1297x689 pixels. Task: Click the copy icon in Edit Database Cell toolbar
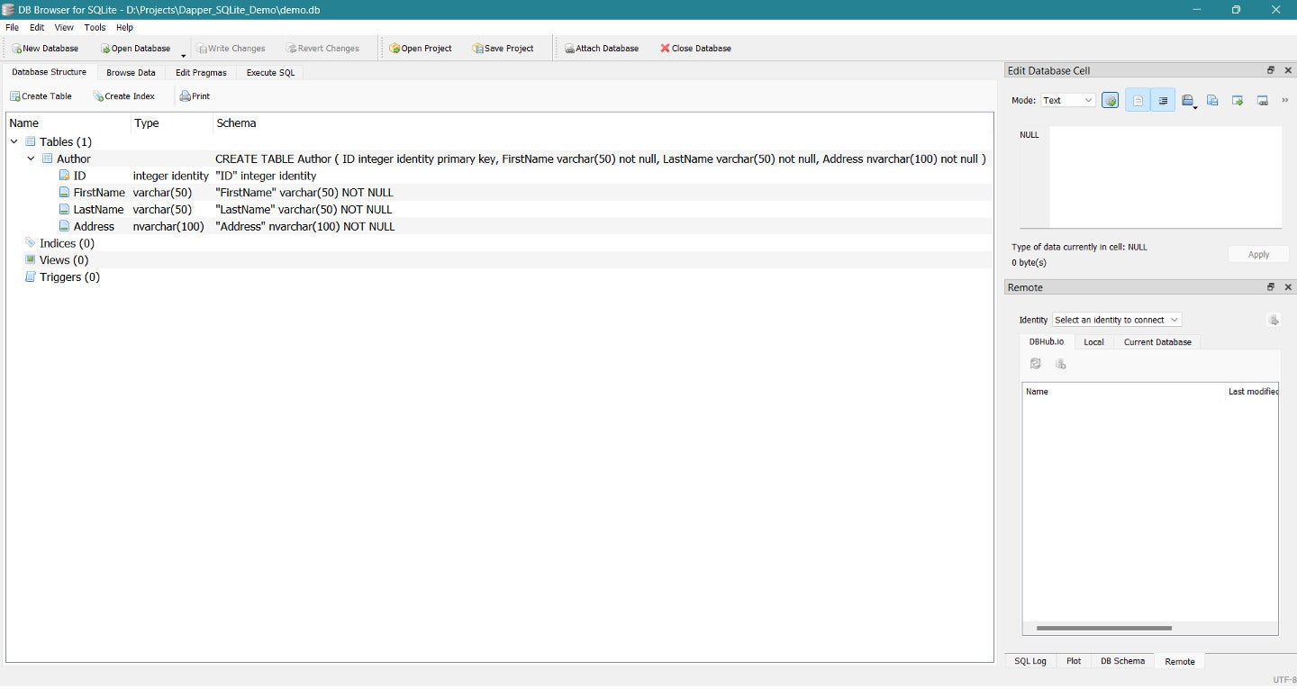(1212, 101)
